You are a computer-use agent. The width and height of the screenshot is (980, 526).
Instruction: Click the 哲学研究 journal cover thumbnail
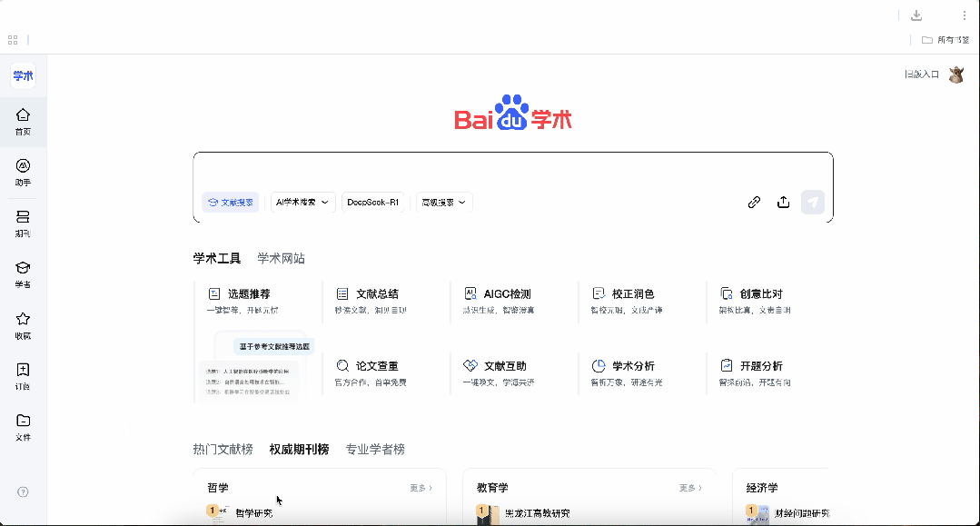coord(221,514)
